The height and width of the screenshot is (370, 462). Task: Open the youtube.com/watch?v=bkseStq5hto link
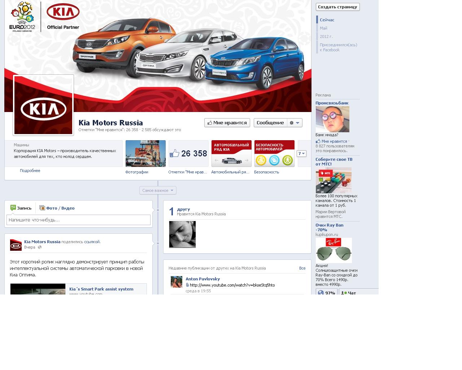pyautogui.click(x=232, y=285)
